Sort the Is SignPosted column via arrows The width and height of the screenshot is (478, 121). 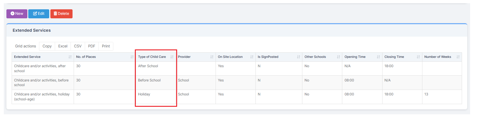299,57
